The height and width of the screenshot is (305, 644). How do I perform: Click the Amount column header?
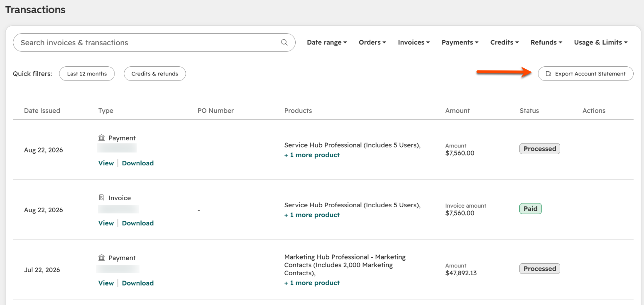click(458, 111)
